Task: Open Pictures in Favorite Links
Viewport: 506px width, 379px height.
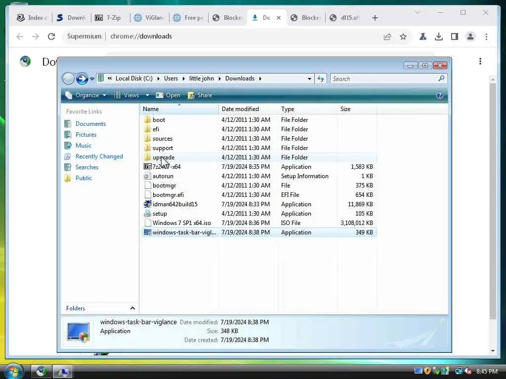Action: [86, 135]
